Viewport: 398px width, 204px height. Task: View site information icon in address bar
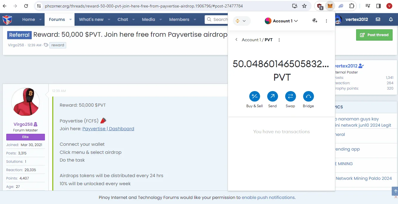coord(39,6)
